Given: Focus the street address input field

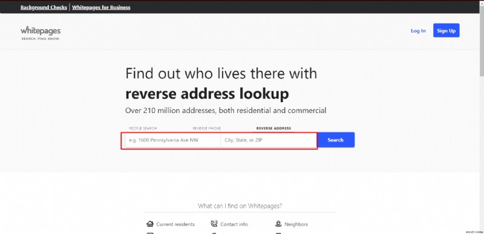Looking at the screenshot, I should click(173, 140).
